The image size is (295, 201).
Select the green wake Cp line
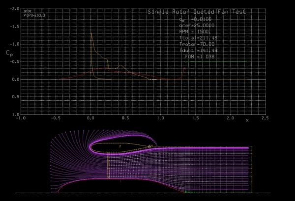(x=216, y=61)
